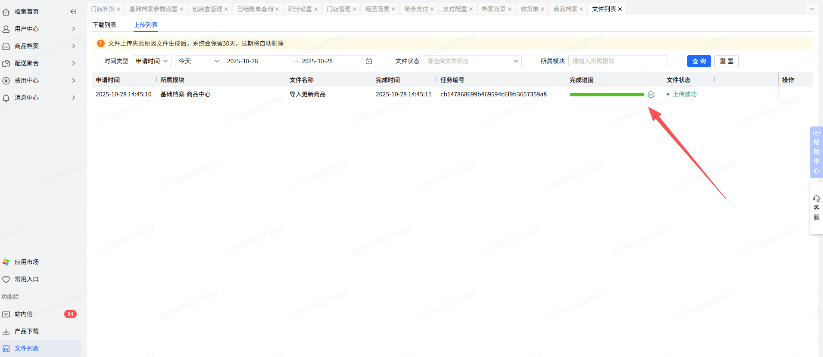Click the 查询 search button
823x357 pixels.
point(699,61)
